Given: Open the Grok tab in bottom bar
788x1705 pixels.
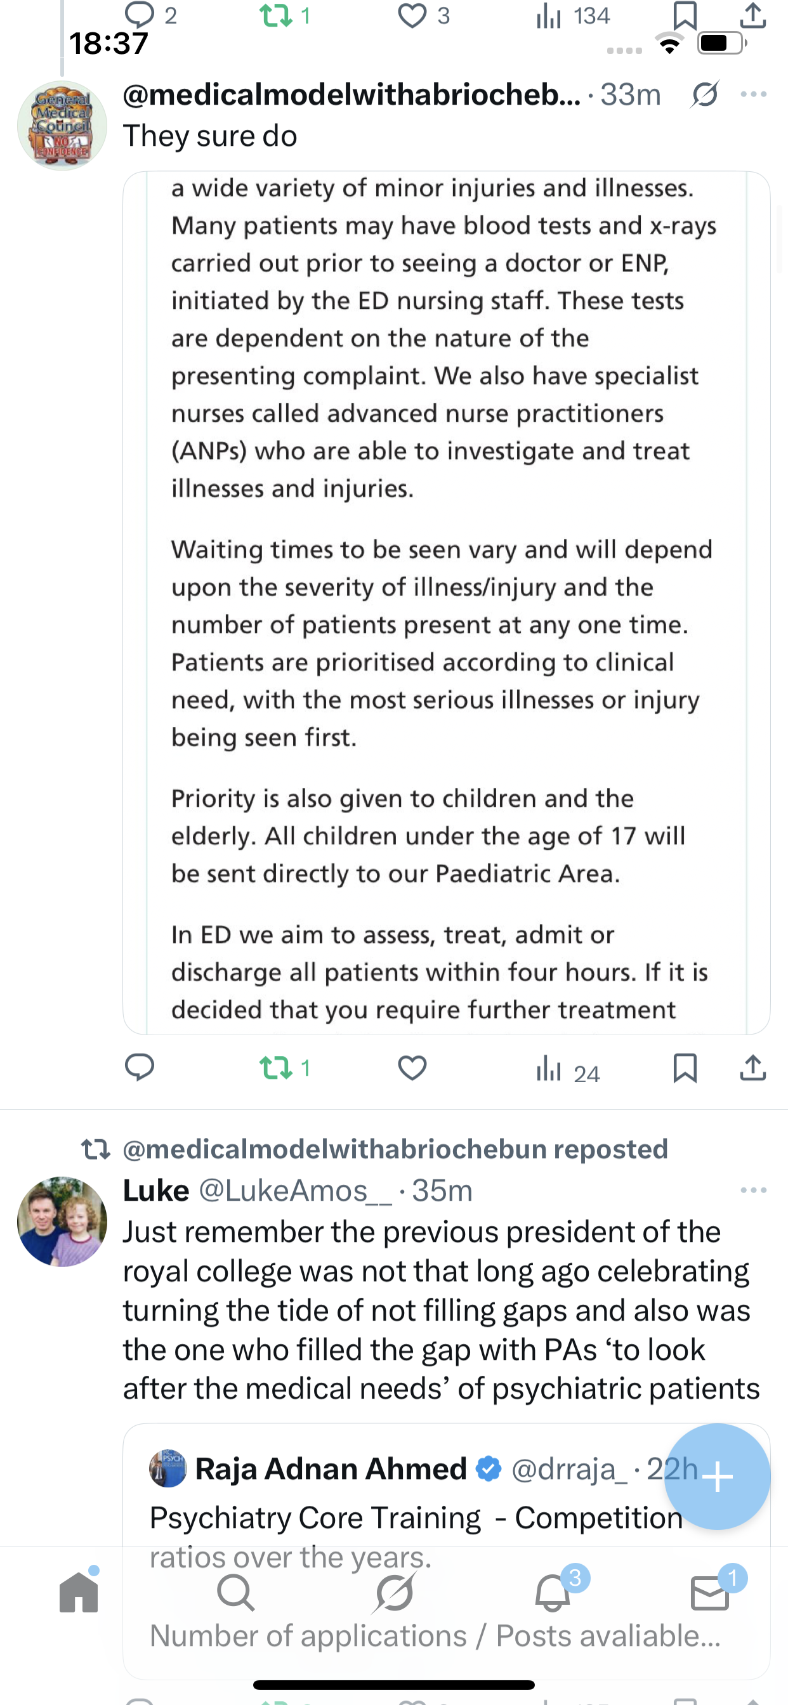Looking at the screenshot, I should coord(394,1592).
